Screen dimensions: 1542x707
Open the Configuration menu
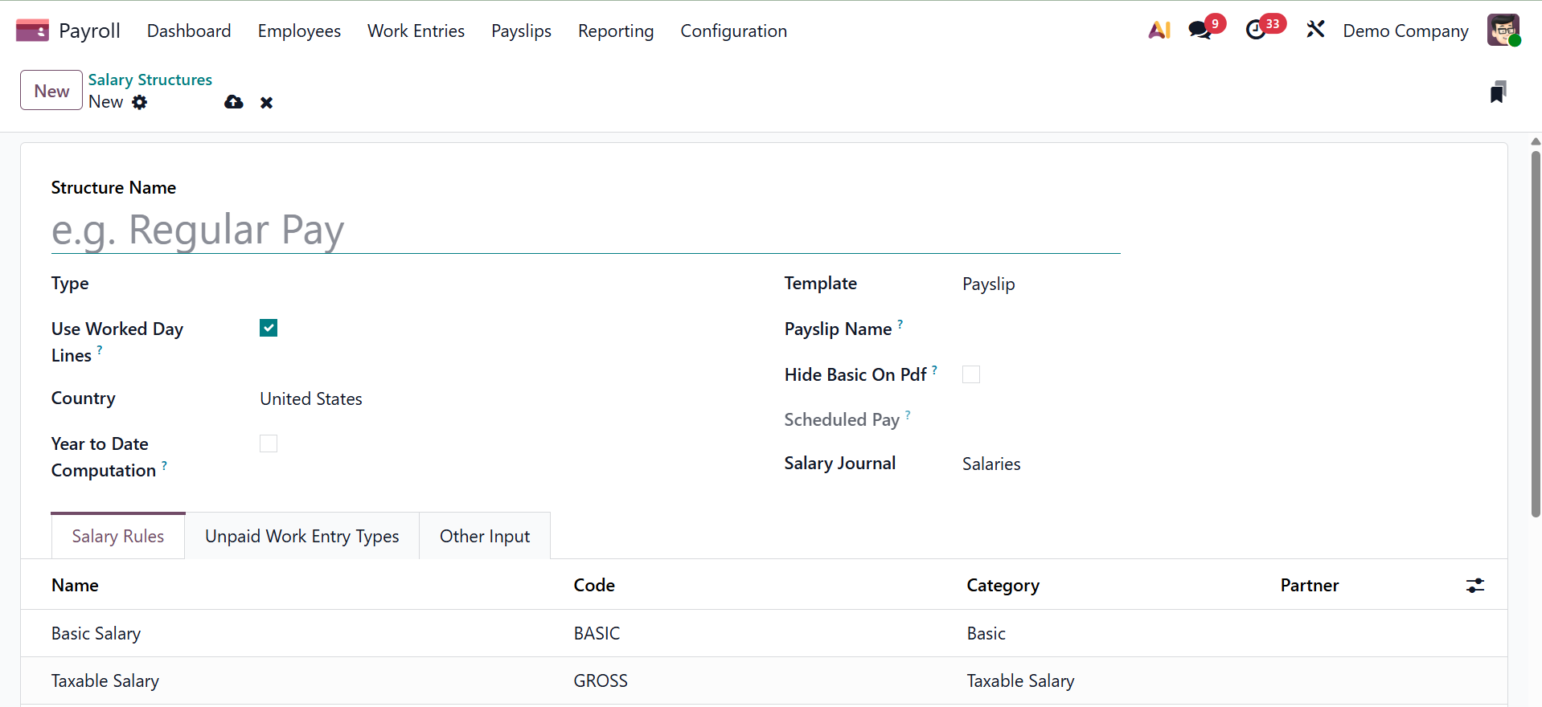coord(733,31)
